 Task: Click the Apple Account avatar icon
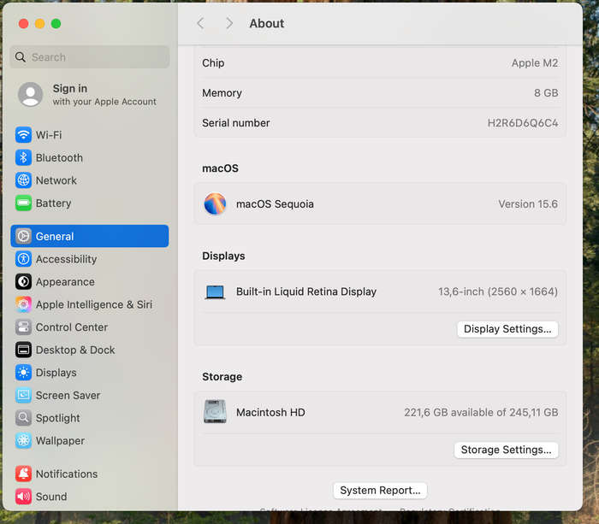click(30, 94)
